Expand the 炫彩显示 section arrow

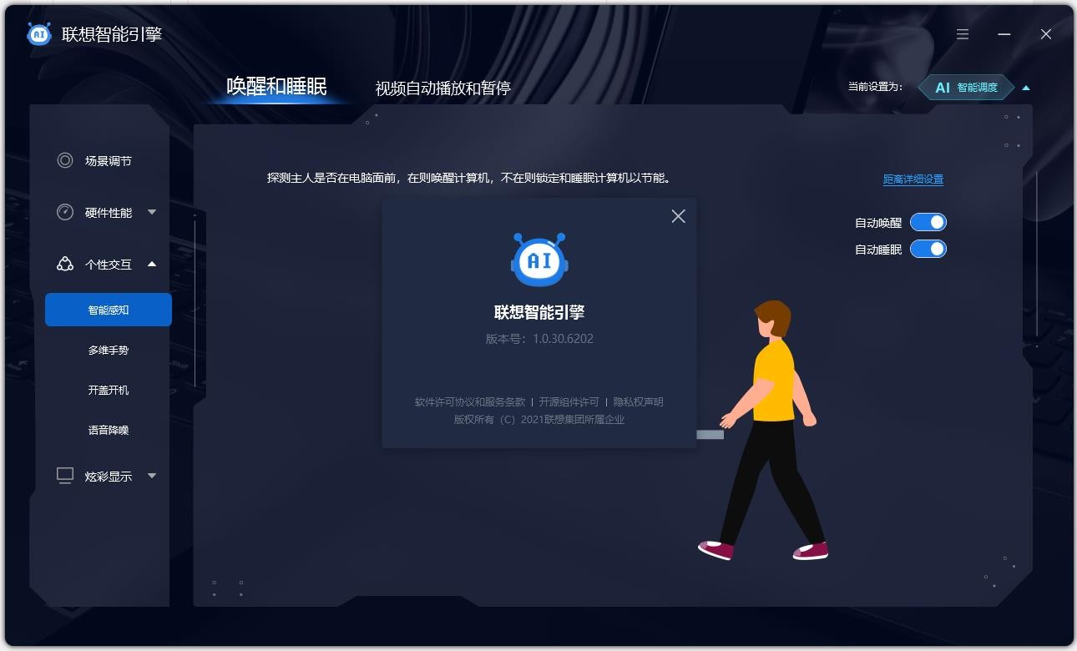[x=152, y=476]
